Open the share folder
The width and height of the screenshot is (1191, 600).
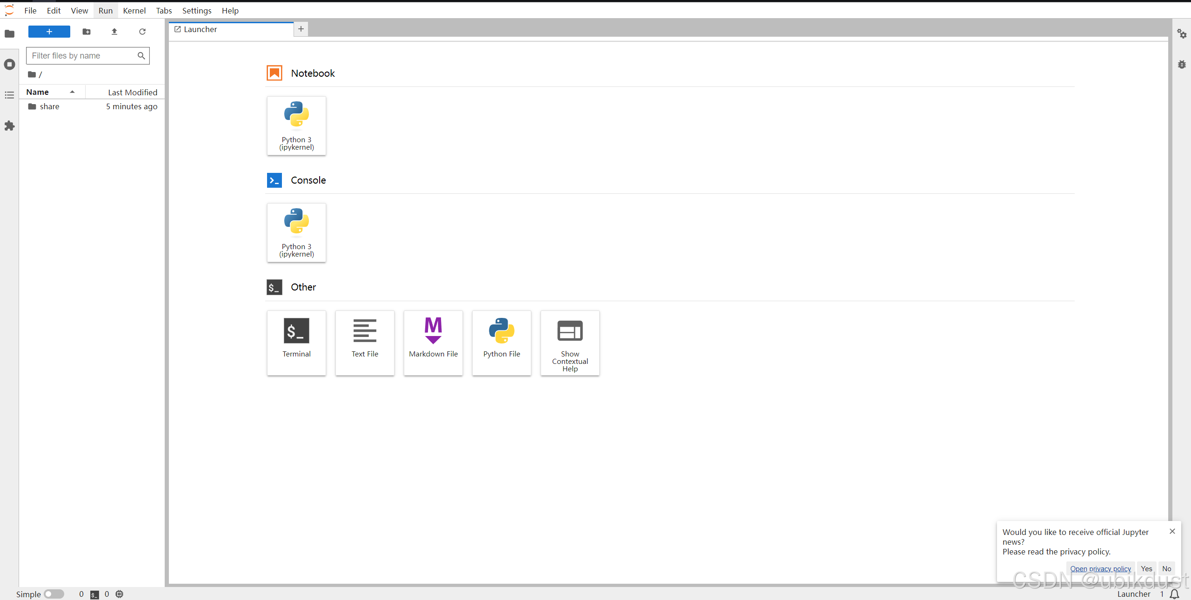49,106
